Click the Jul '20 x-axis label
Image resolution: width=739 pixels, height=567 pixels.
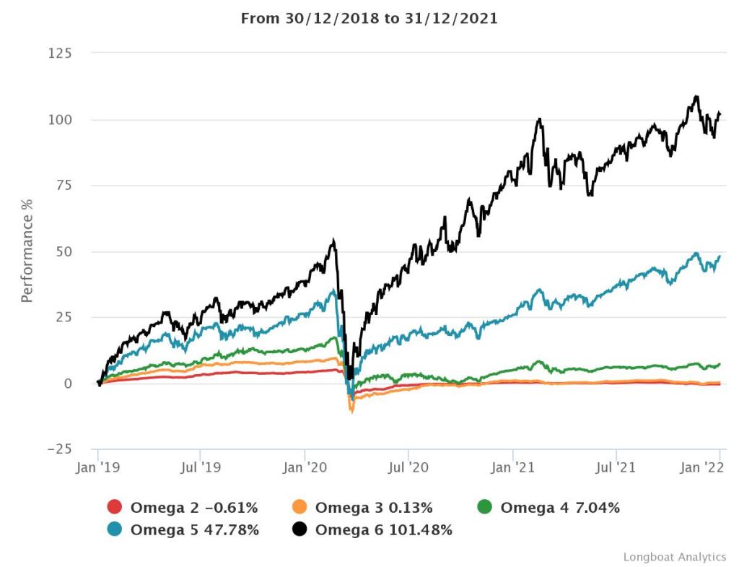408,467
